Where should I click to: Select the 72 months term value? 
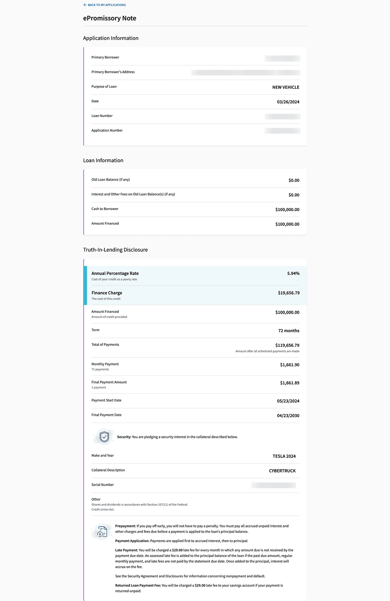pos(289,331)
